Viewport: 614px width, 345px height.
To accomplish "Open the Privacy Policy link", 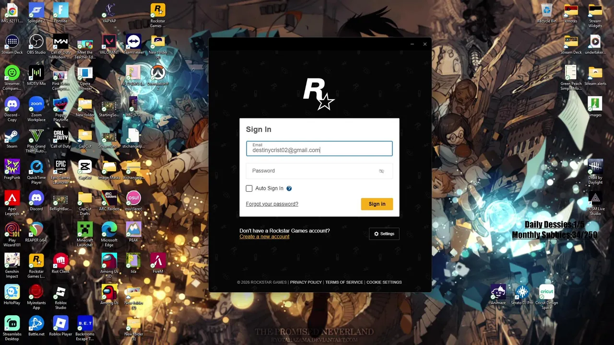I will pos(306,282).
